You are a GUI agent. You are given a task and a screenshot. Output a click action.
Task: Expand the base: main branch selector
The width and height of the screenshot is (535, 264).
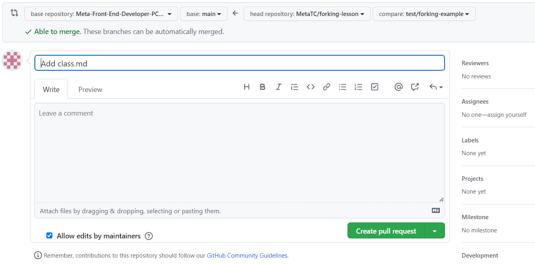[x=204, y=14]
